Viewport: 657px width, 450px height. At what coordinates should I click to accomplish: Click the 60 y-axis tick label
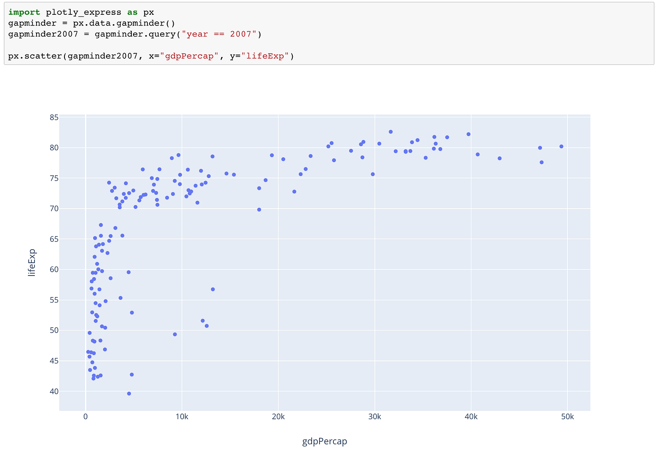point(54,269)
